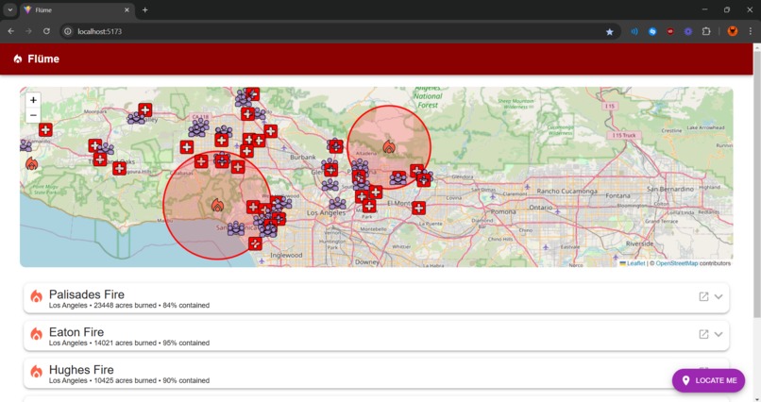
Task: Open a new browser tab
Action: [145, 9]
